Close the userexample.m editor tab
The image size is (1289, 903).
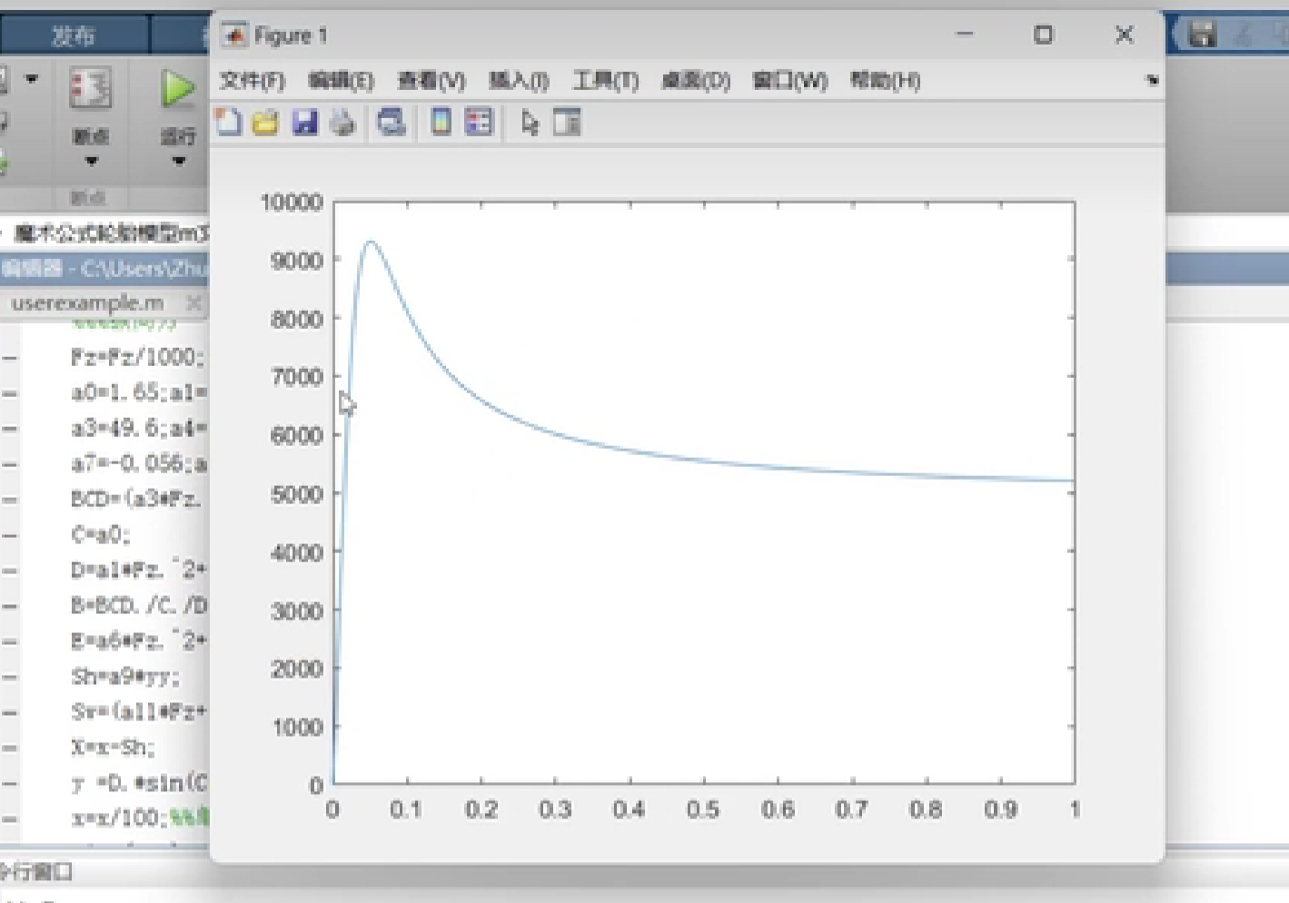point(193,303)
